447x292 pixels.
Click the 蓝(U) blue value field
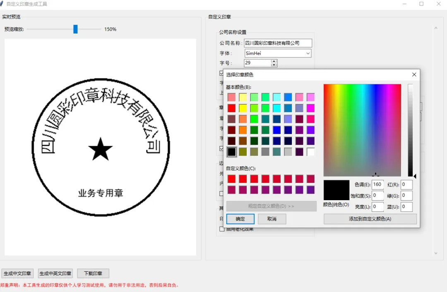pyautogui.click(x=406, y=207)
